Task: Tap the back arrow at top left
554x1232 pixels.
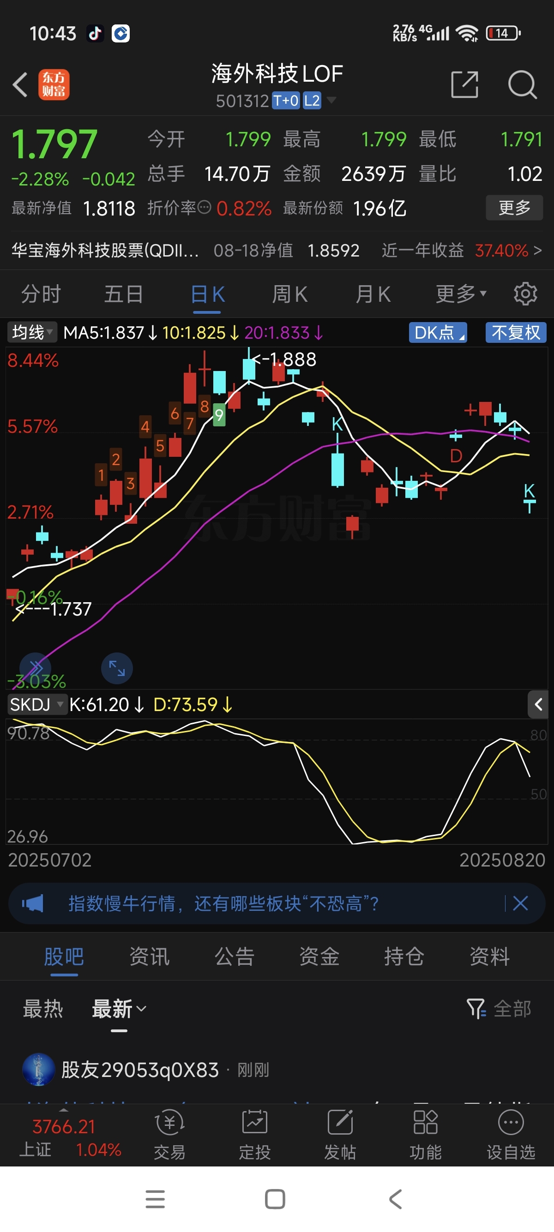Action: [20, 84]
